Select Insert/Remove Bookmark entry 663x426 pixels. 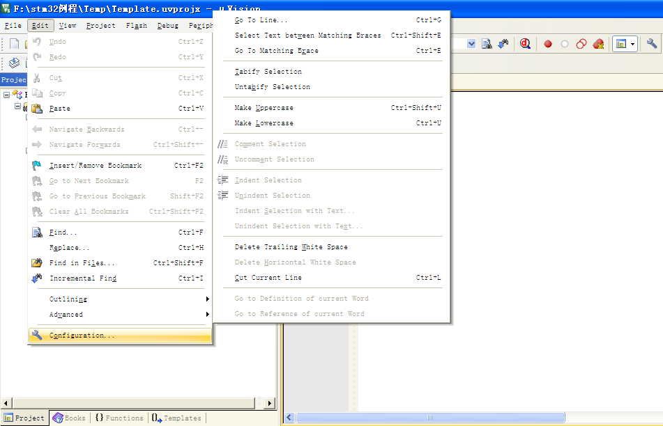(120, 166)
